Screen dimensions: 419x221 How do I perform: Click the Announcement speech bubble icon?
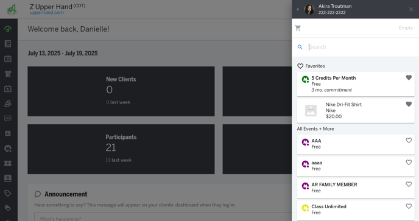point(38,194)
